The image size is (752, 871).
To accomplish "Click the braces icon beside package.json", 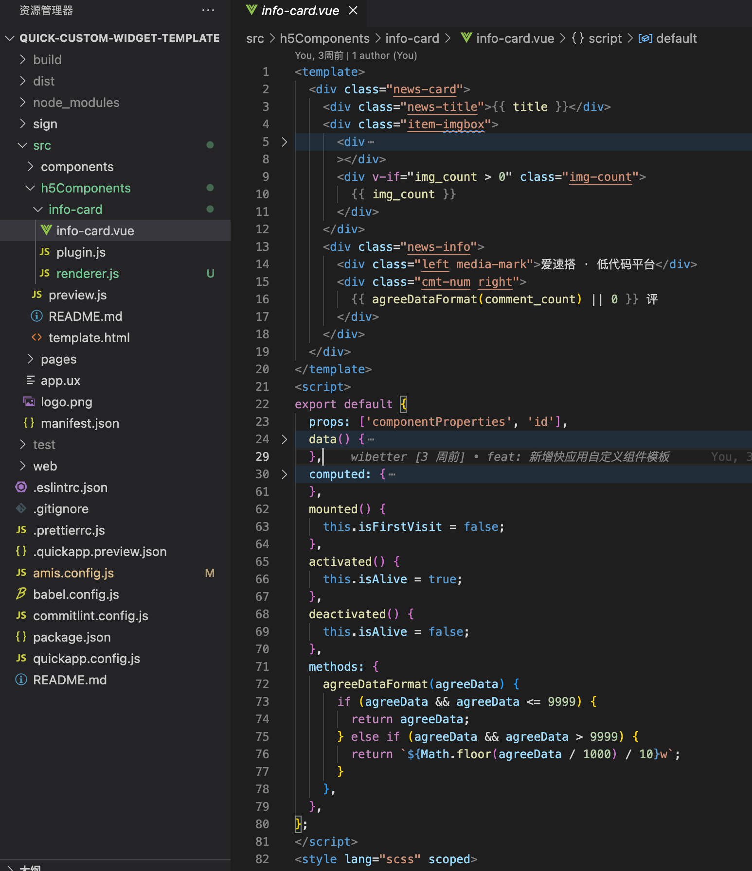I will [x=21, y=637].
